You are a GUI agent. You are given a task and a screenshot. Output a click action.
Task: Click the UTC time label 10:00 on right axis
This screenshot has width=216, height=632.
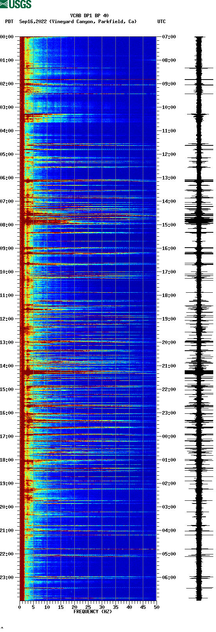click(169, 107)
